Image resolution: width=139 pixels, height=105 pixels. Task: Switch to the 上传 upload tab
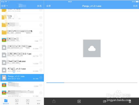17,101
